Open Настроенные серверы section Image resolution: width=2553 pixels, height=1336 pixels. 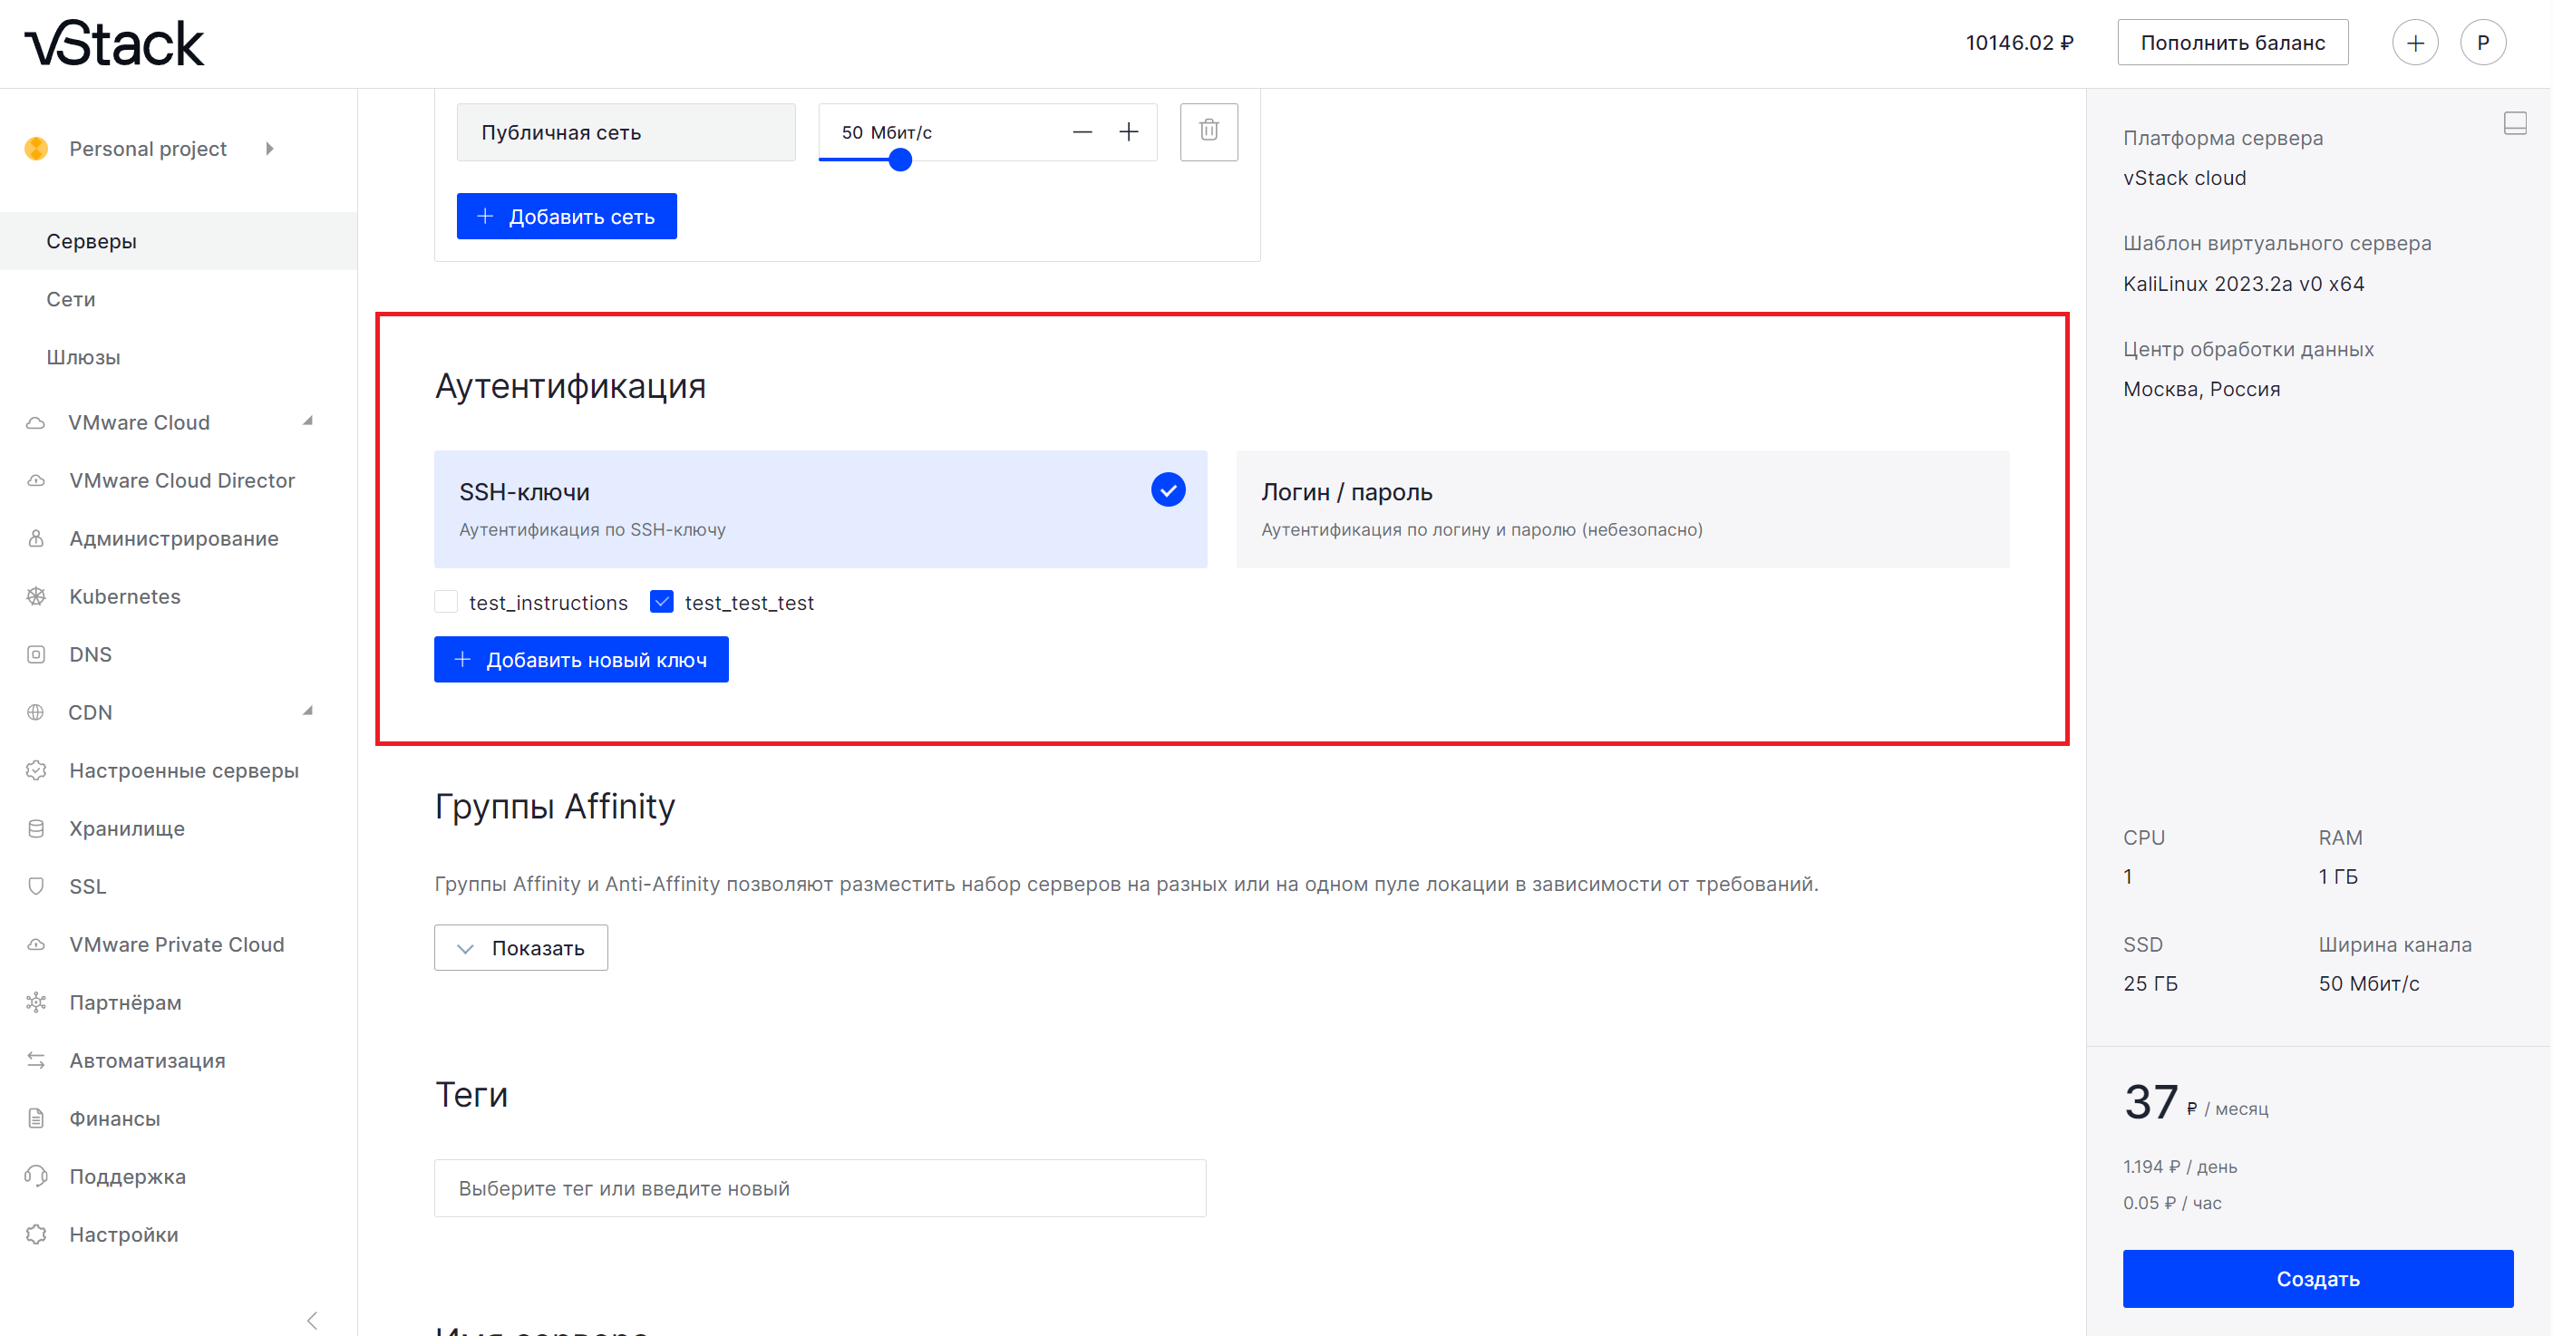(x=184, y=770)
